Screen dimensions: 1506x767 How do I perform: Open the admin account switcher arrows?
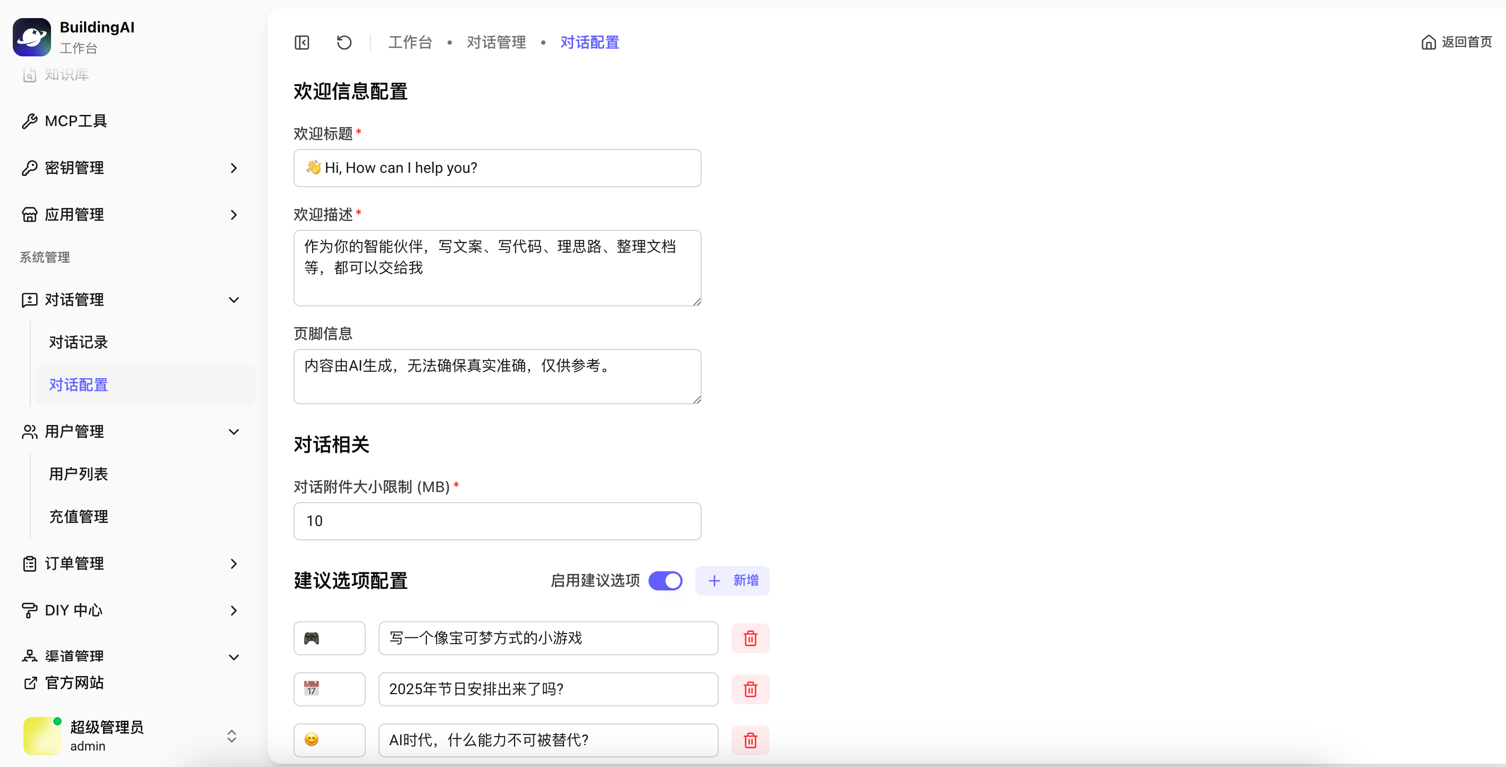(x=232, y=736)
